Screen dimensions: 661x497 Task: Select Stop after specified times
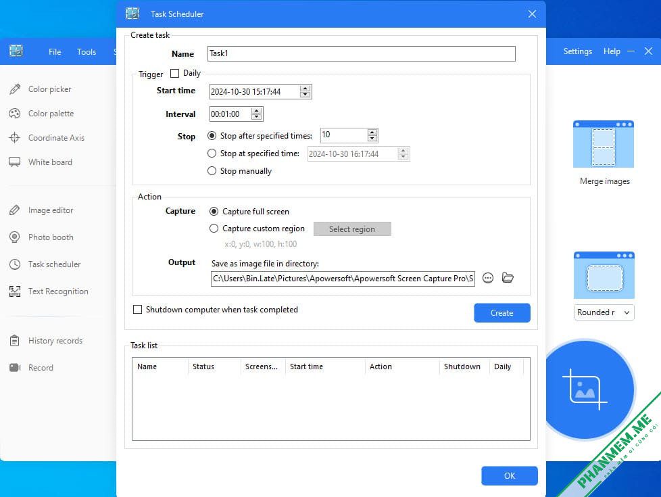(212, 136)
